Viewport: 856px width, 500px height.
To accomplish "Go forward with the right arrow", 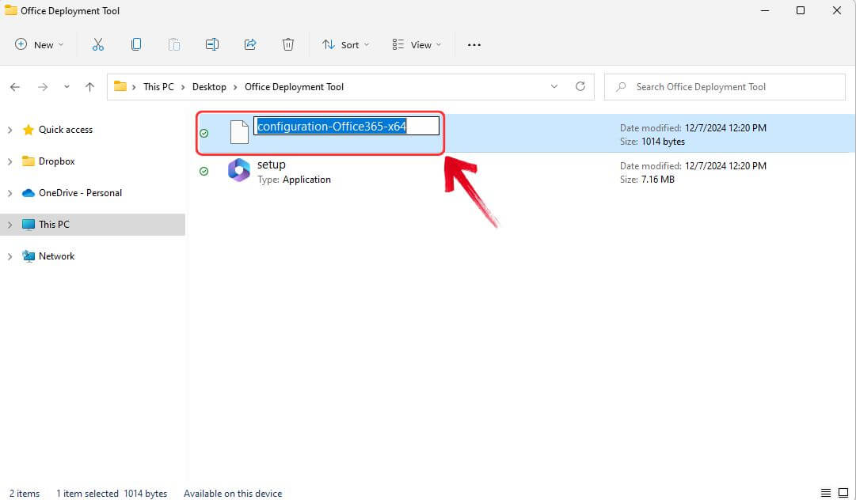I will coord(43,87).
